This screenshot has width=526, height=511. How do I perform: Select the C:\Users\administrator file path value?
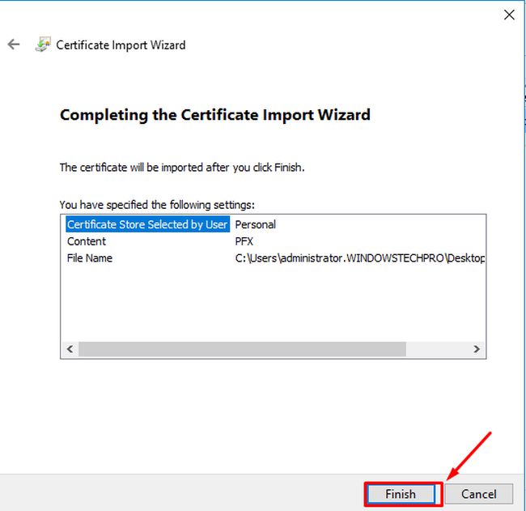click(x=360, y=258)
